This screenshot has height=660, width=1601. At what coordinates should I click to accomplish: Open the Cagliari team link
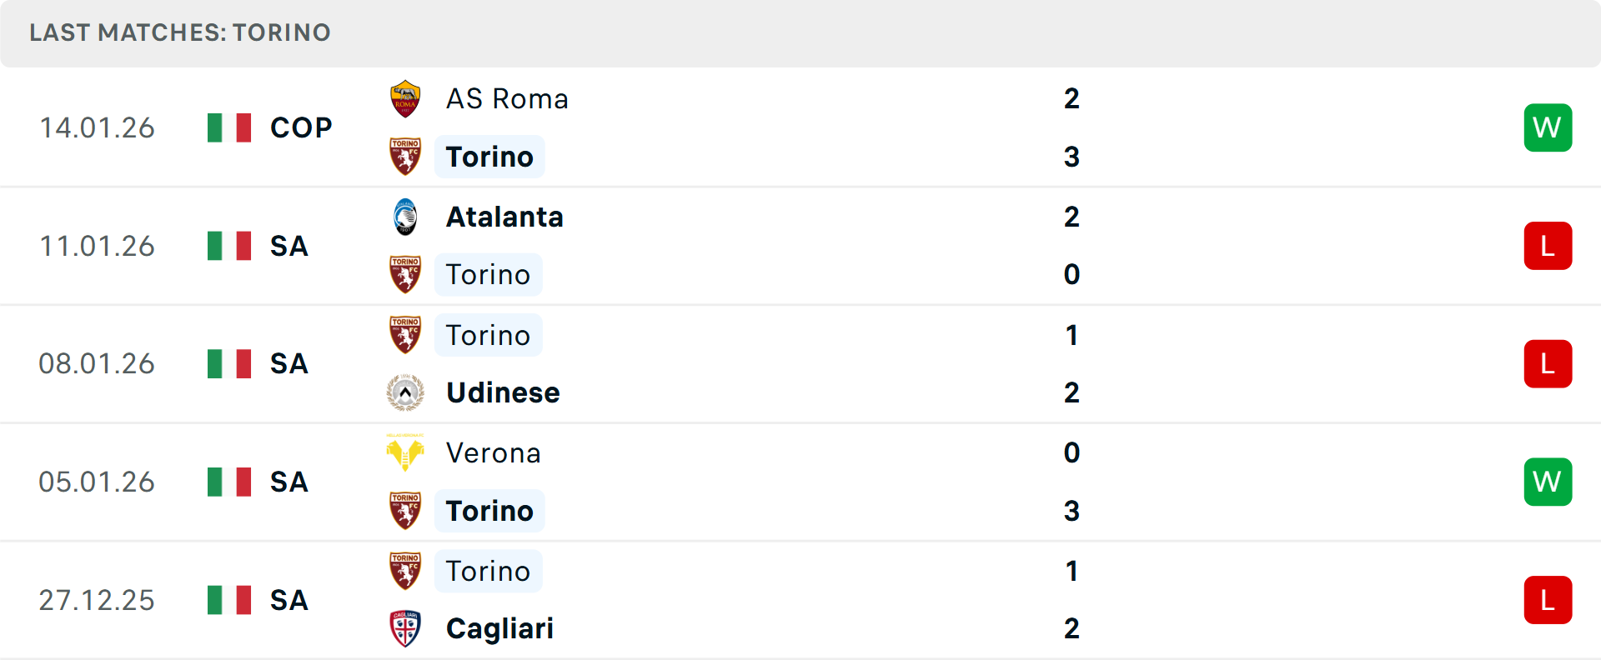click(x=499, y=628)
